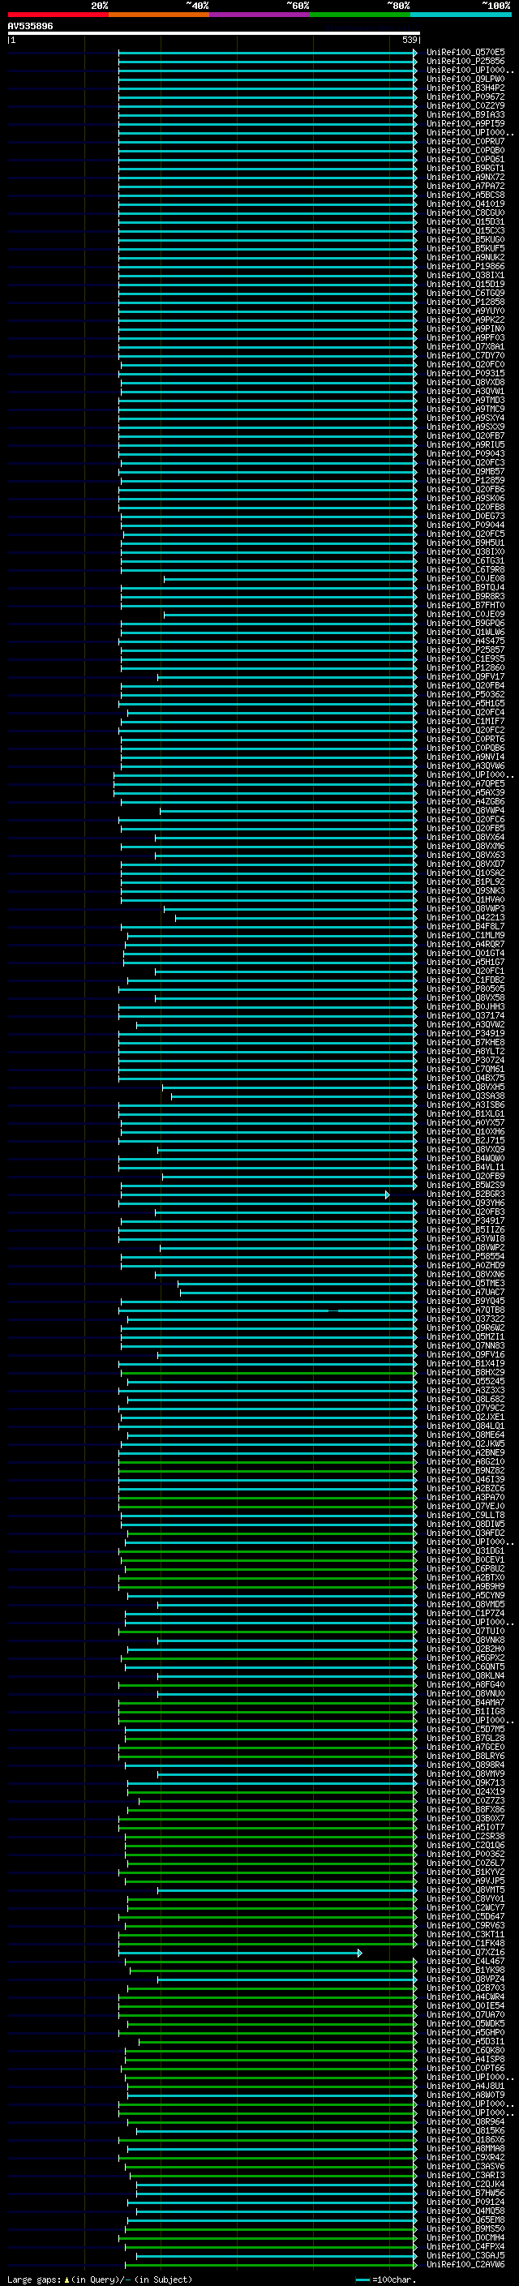Image resolution: width=519 pixels, height=2286 pixels.
Task: Click the green ~80% identity legend segment
Action: [360, 15]
